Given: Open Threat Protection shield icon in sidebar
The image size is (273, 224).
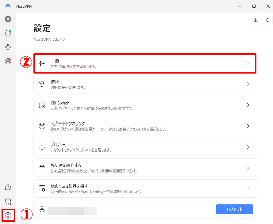Looking at the screenshot, I should [8, 33].
